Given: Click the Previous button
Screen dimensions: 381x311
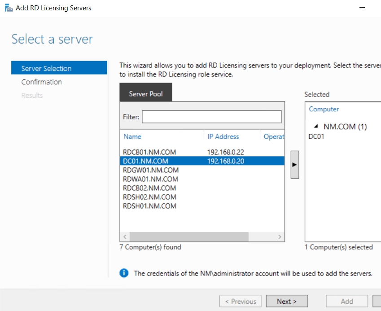Looking at the screenshot, I should (240, 301).
